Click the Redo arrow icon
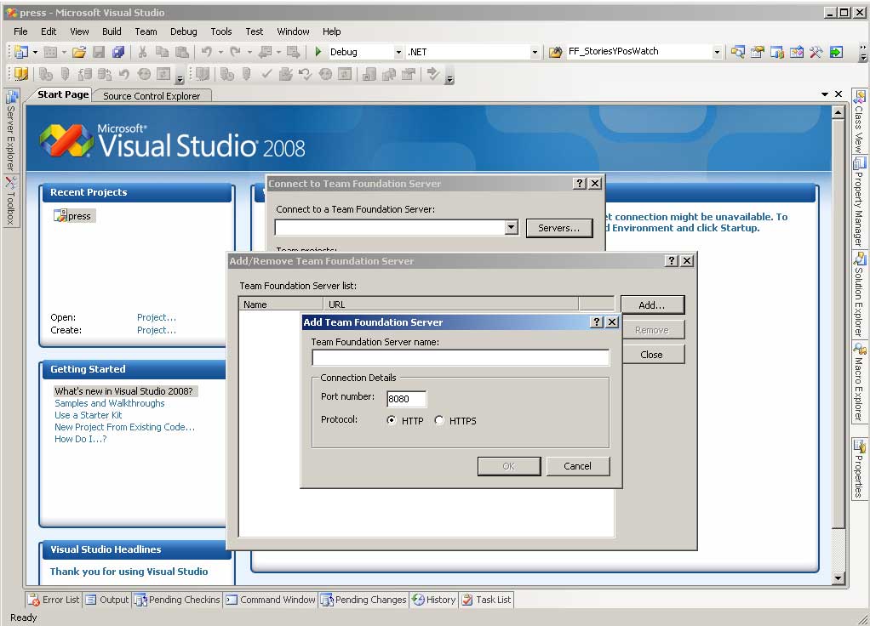Image resolution: width=870 pixels, height=626 pixels. click(235, 52)
